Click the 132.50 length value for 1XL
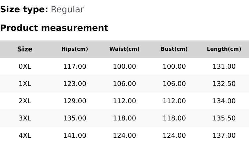The image size is (249, 144). (224, 84)
